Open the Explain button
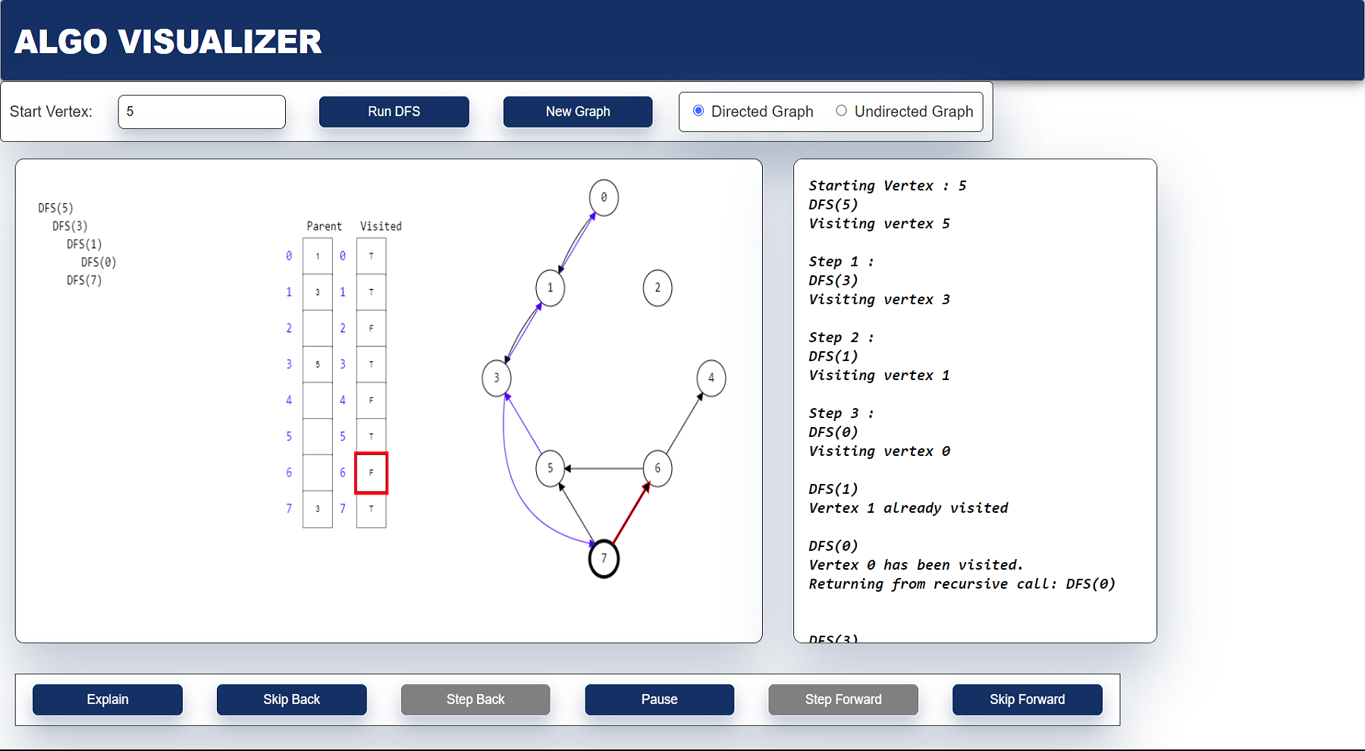This screenshot has height=751, width=1365. click(108, 699)
